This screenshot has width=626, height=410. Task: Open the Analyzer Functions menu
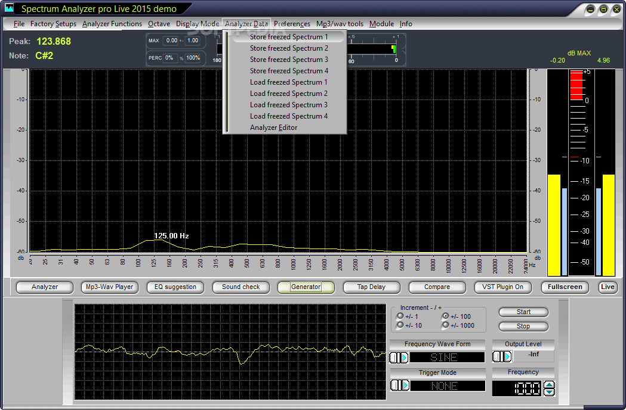pyautogui.click(x=112, y=24)
